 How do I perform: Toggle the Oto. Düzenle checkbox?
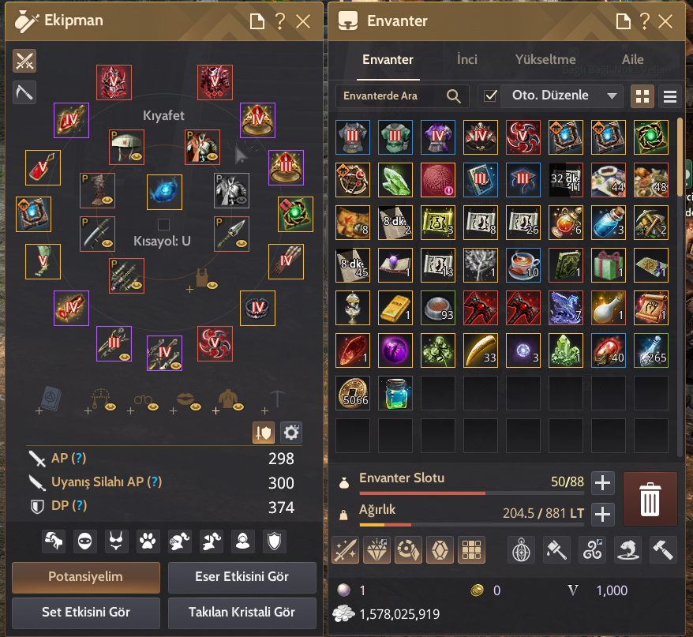click(x=490, y=96)
